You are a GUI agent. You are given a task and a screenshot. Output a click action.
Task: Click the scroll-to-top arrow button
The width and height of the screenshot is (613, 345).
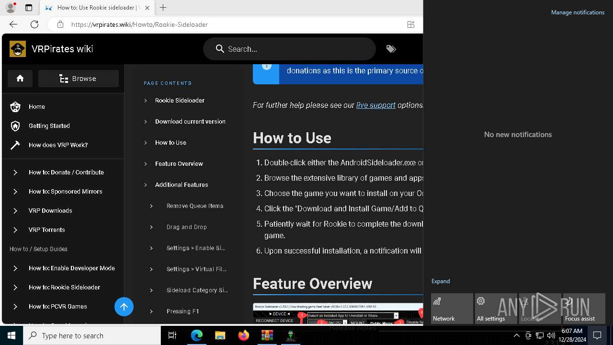click(x=124, y=307)
